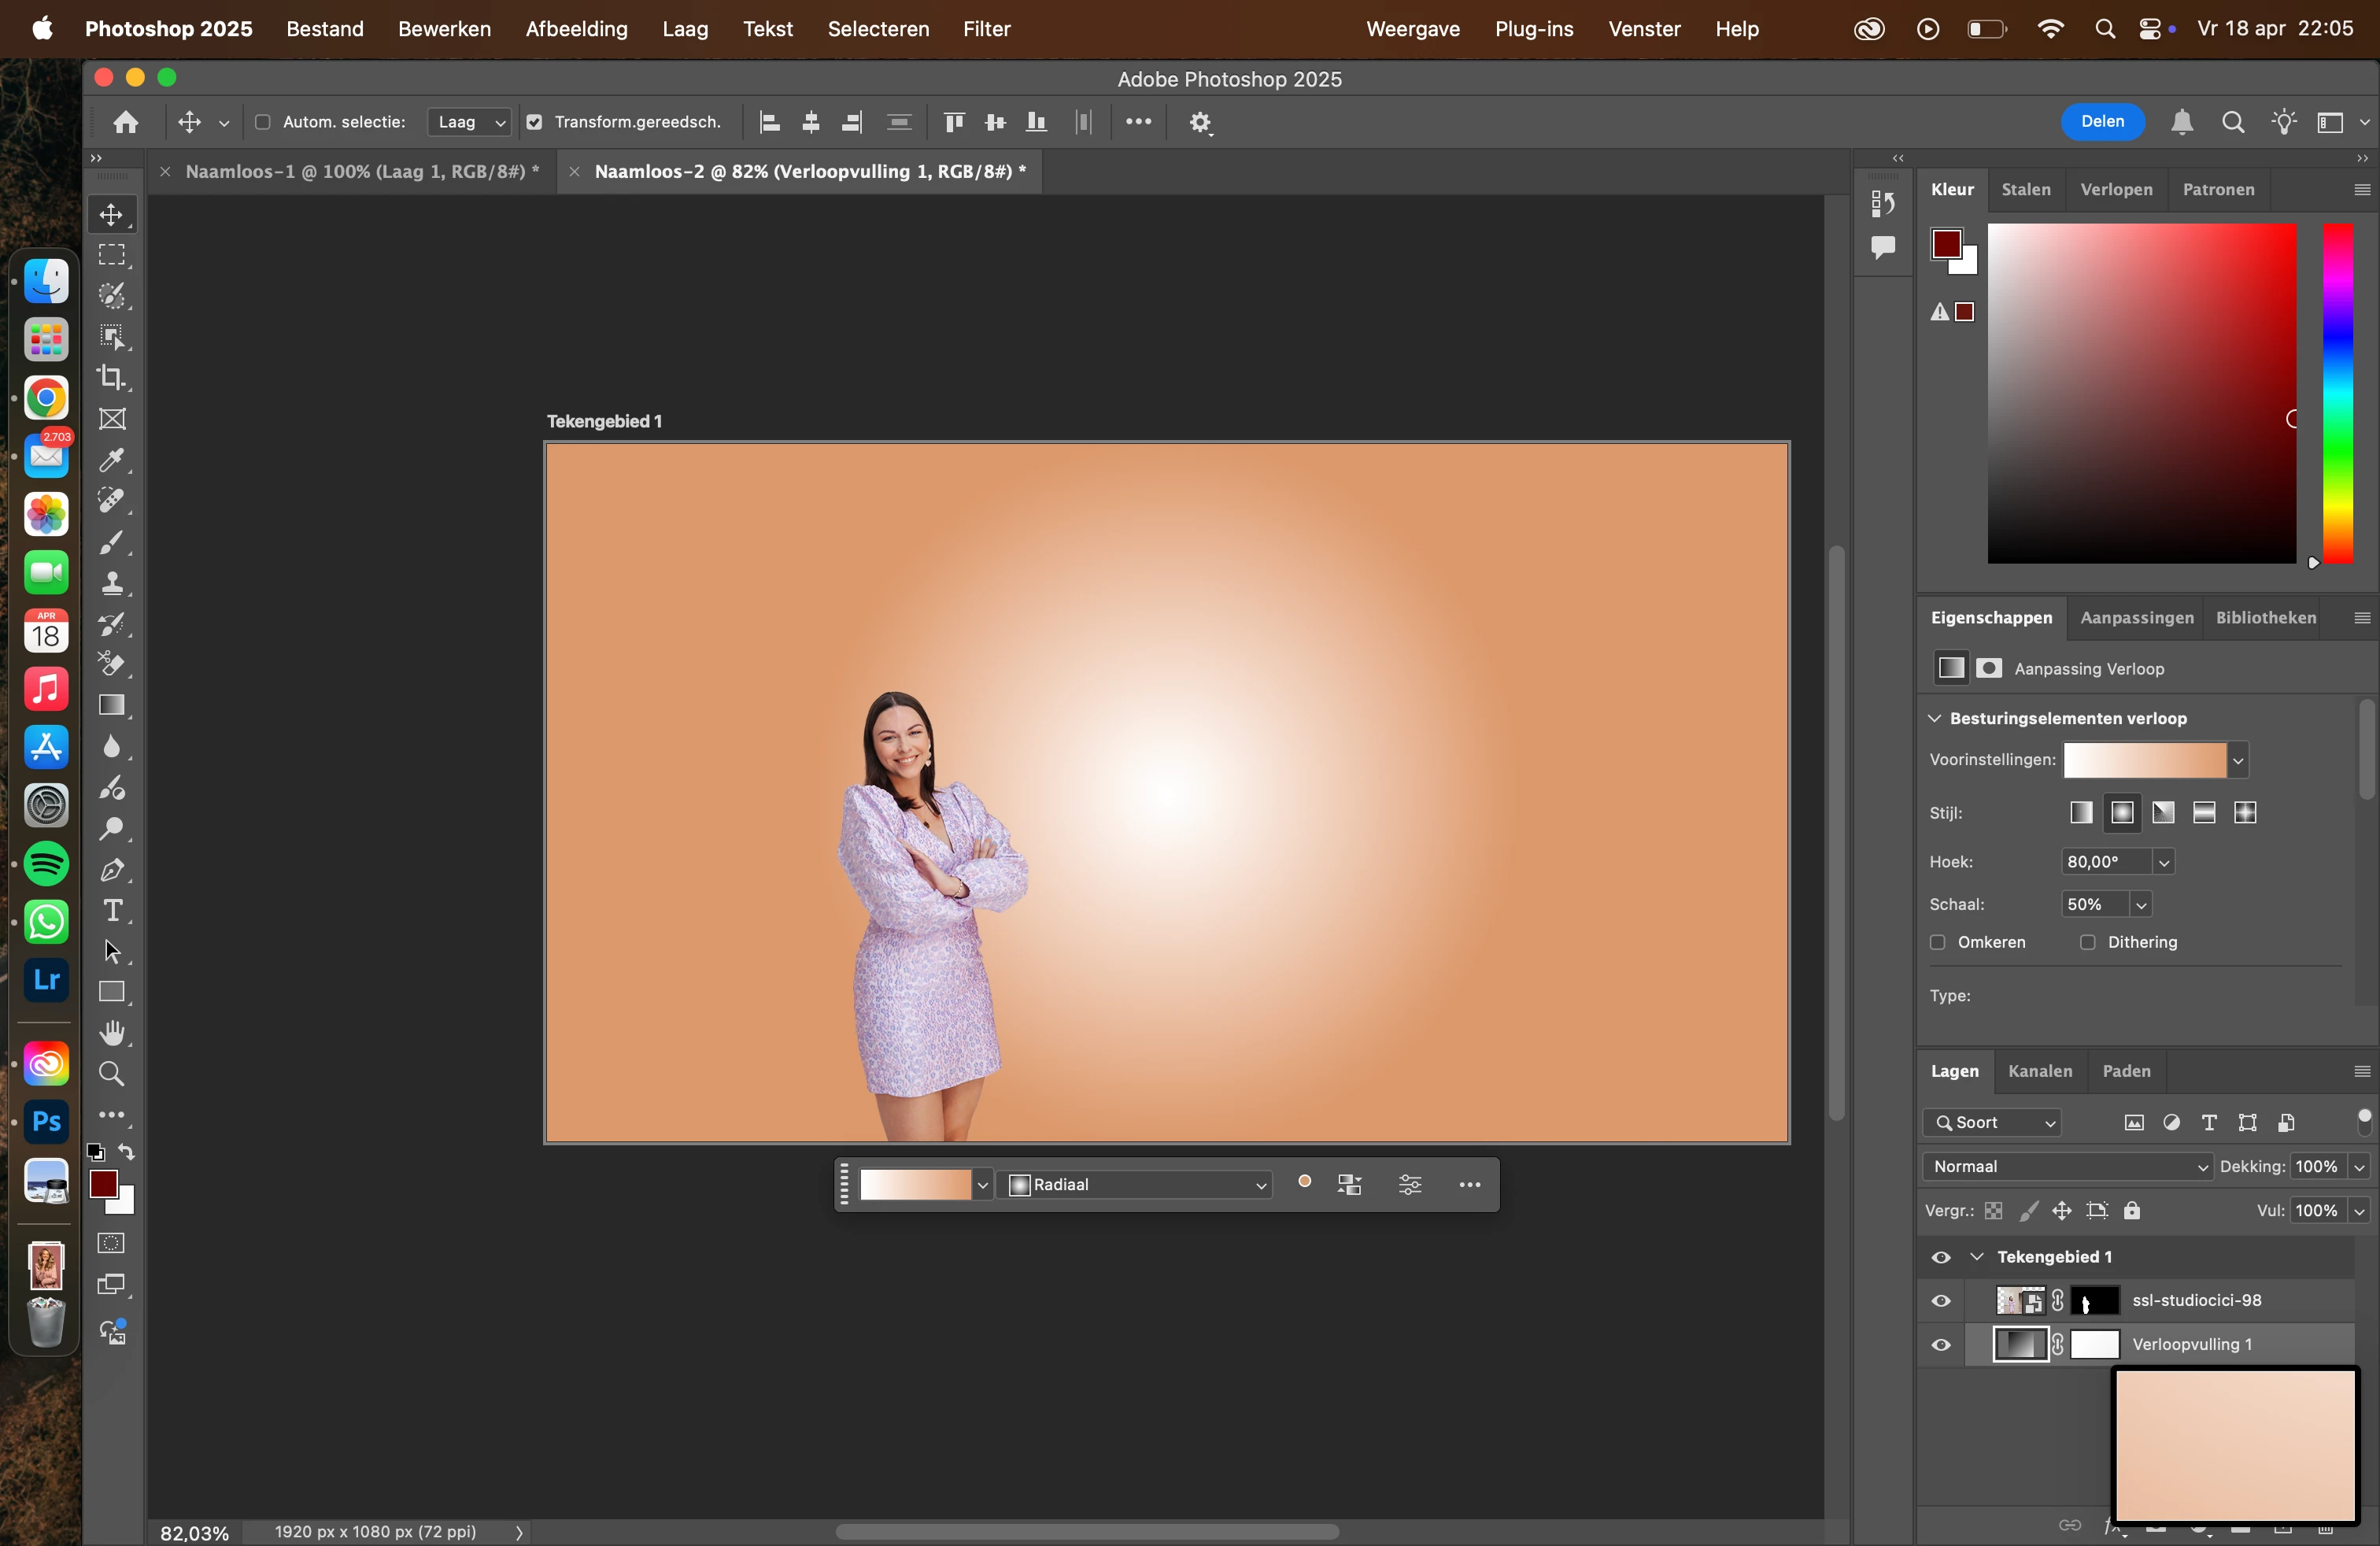Switch to the Kanalen tab
Viewport: 2380px width, 1546px height.
coord(2040,1071)
